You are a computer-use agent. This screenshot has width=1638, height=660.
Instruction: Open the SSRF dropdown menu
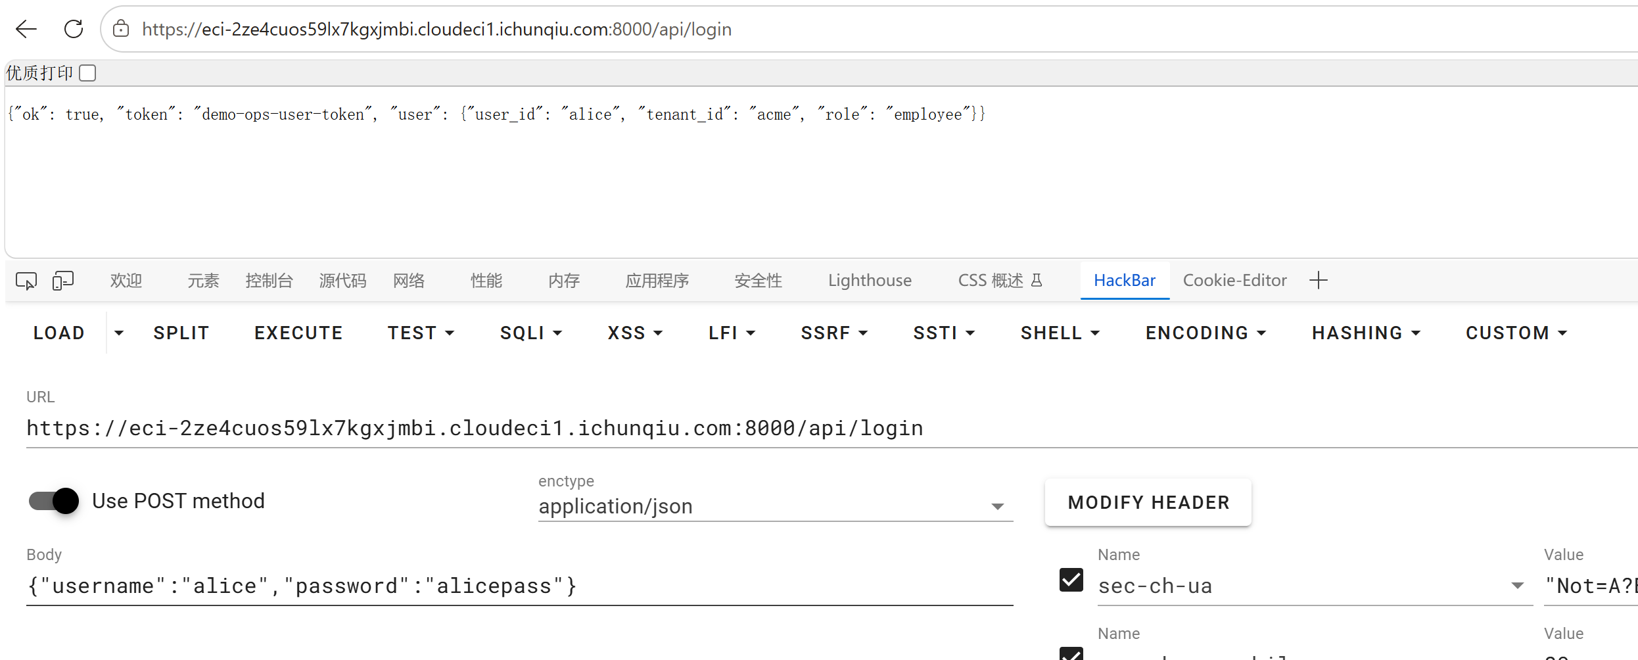(834, 333)
